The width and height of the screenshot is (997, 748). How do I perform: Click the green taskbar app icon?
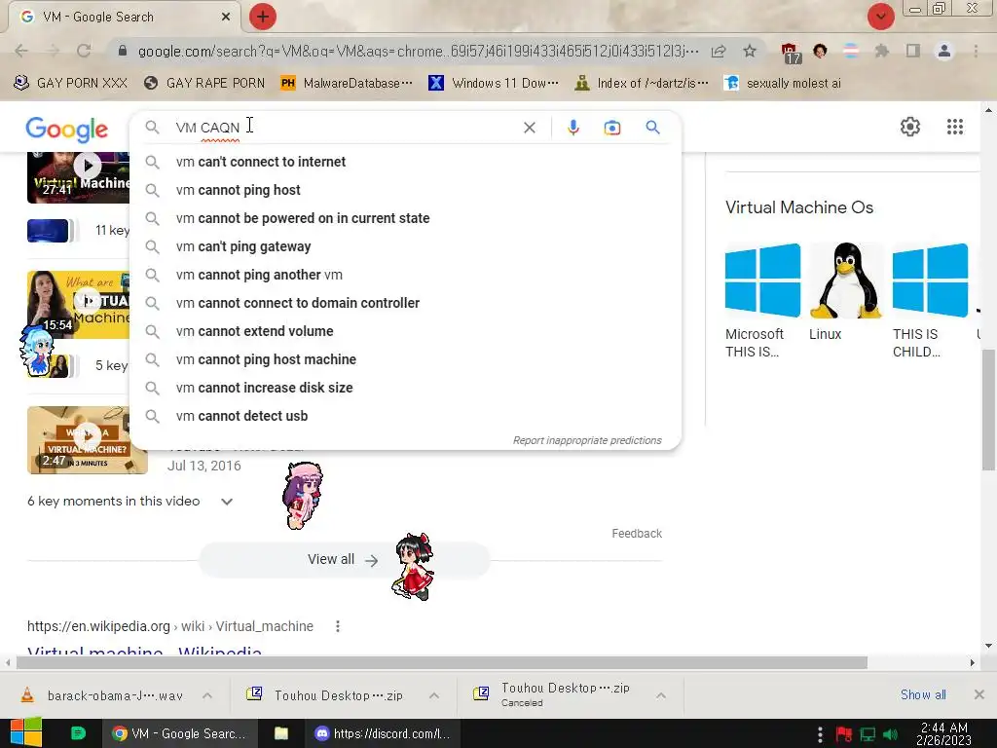[78, 733]
